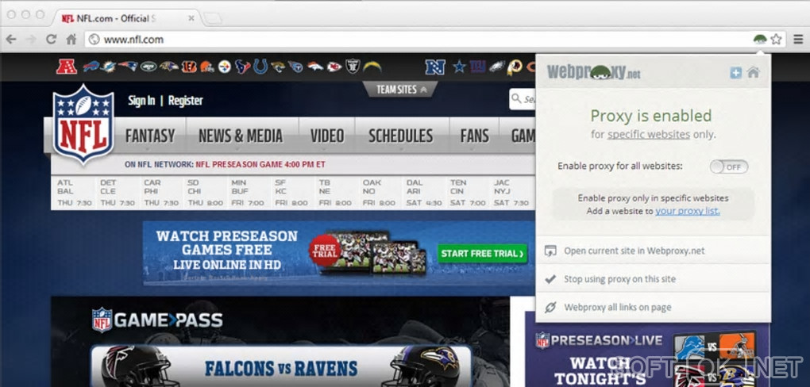
Task: Click the AFC conference logo
Action: (x=66, y=67)
